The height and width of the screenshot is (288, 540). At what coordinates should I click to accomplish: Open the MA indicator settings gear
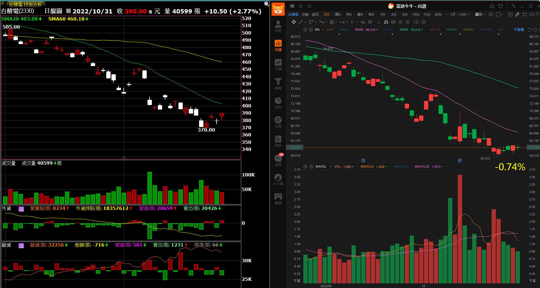tap(305, 29)
